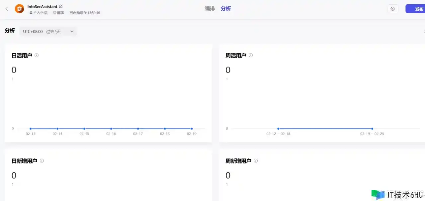The height and width of the screenshot is (201, 425).
Task: Click info icon next to 日活用户
Action: click(x=37, y=55)
